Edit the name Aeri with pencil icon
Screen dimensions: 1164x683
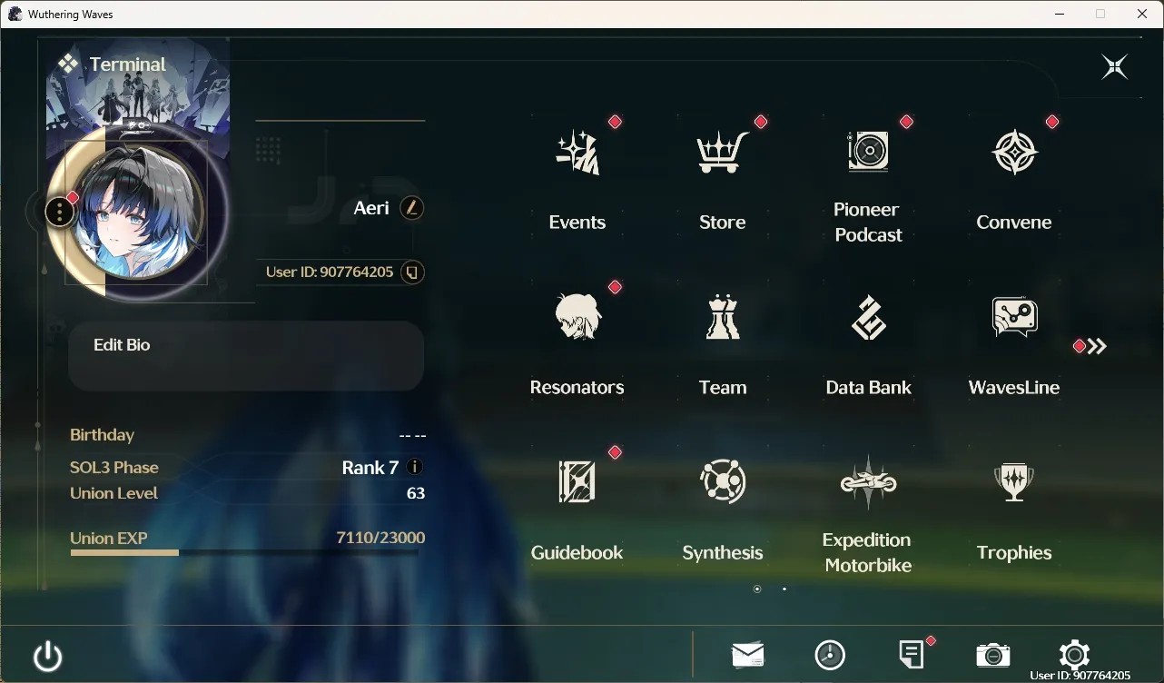[x=412, y=208]
